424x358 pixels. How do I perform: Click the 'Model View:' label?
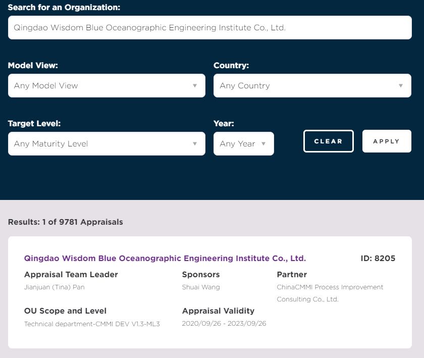(33, 65)
